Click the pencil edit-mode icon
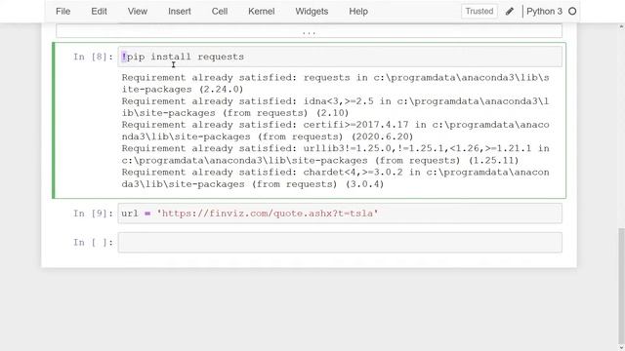This screenshot has height=351, width=625. tap(510, 12)
